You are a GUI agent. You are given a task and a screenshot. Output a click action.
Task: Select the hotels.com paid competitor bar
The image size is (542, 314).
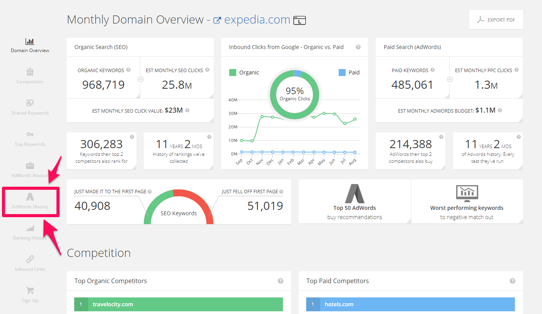click(411, 304)
